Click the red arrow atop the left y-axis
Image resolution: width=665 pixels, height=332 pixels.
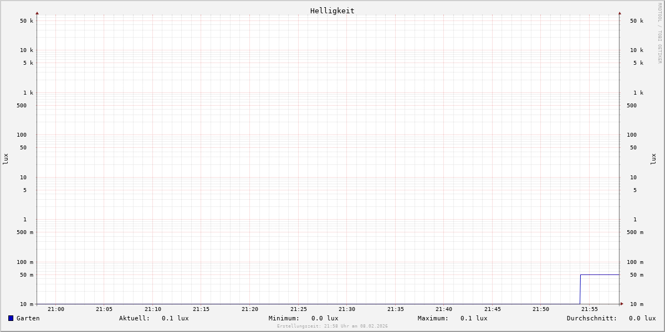pyautogui.click(x=37, y=13)
